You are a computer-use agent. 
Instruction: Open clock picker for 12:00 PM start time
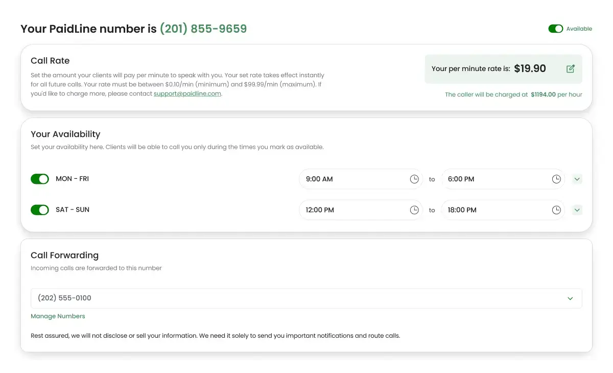pos(414,210)
